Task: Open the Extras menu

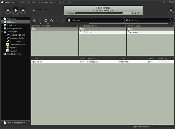Action: [62, 2]
